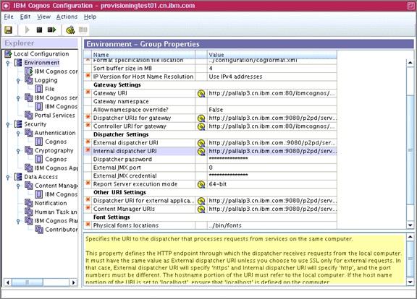
Task: Click Explorer horizontal scroll right arrow
Action: click(73, 282)
